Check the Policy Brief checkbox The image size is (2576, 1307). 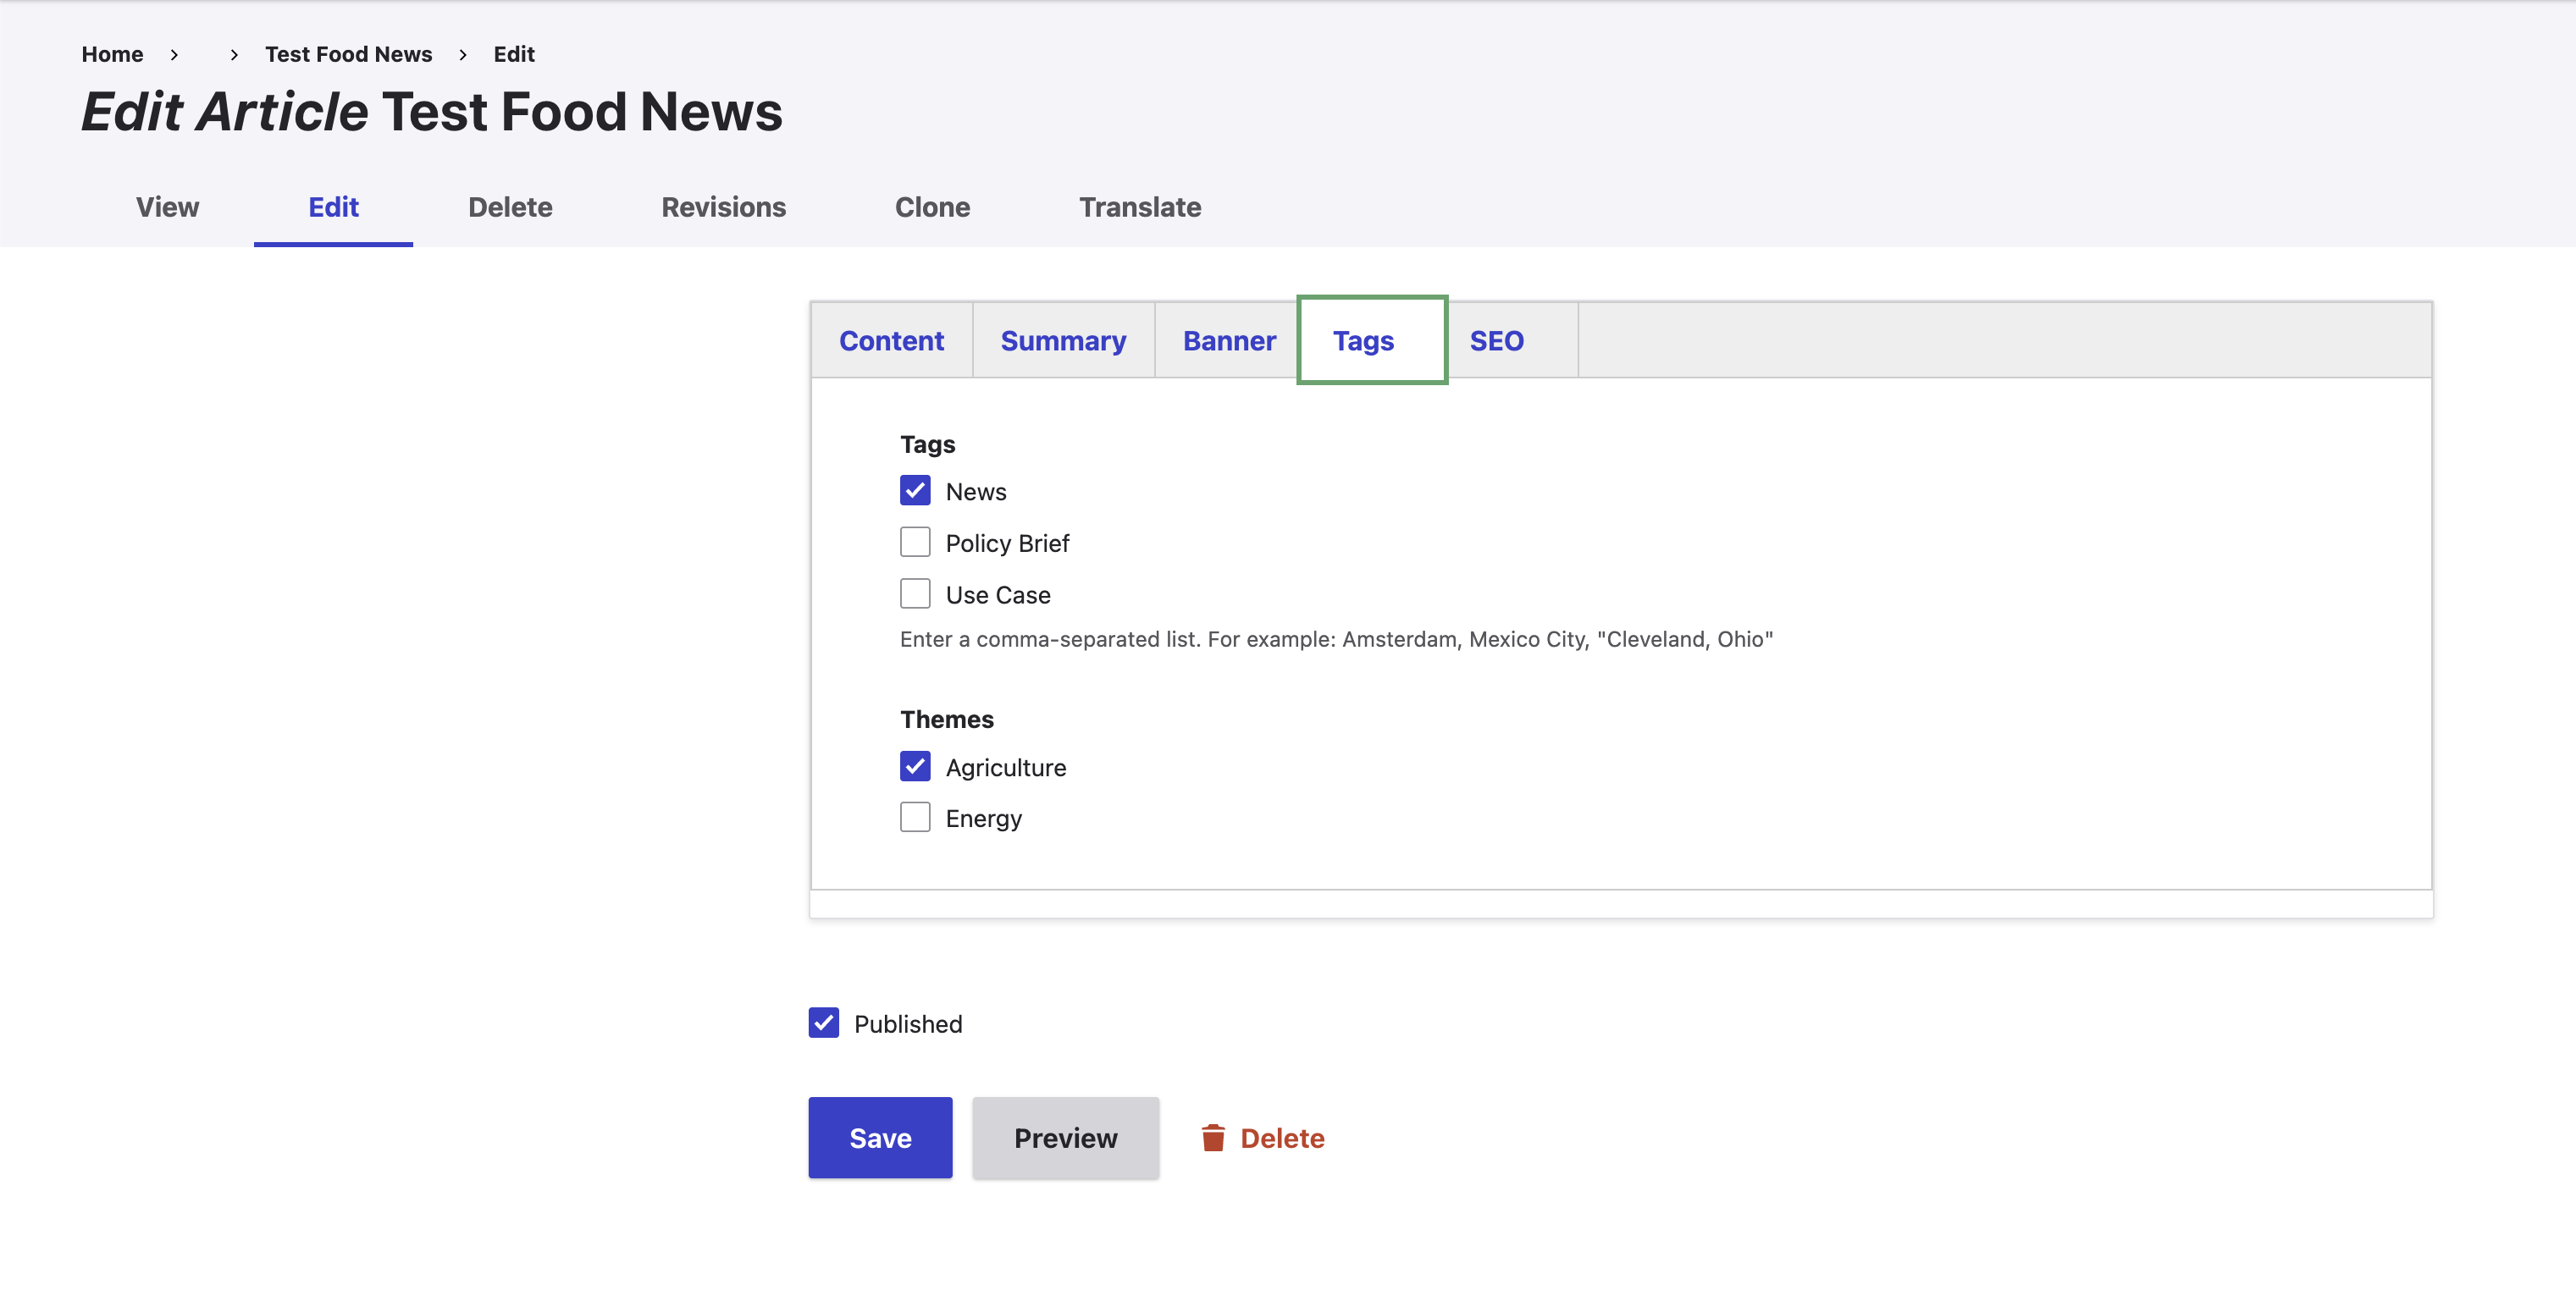(915, 543)
